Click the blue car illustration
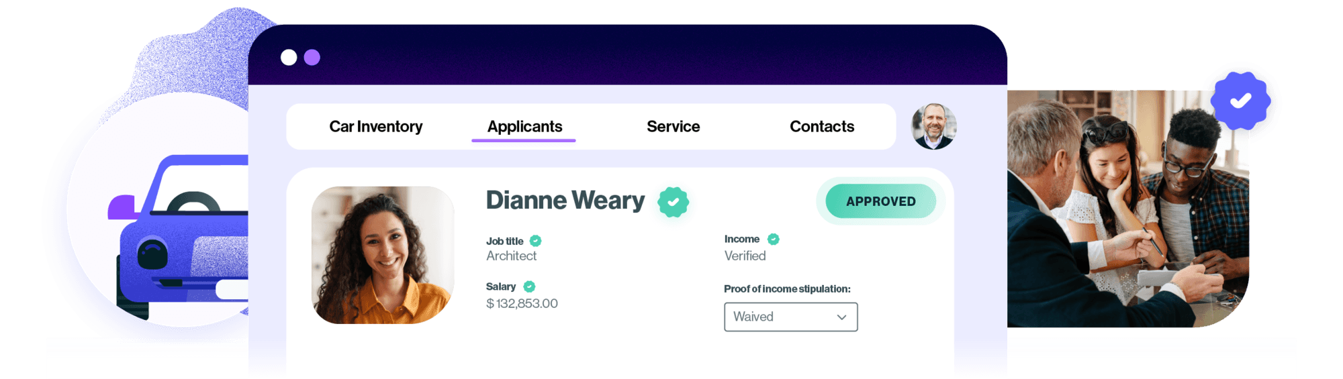The width and height of the screenshot is (1343, 379). [x=181, y=235]
